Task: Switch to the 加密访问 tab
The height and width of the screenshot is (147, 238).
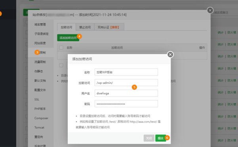Action: pyautogui.click(x=66, y=27)
